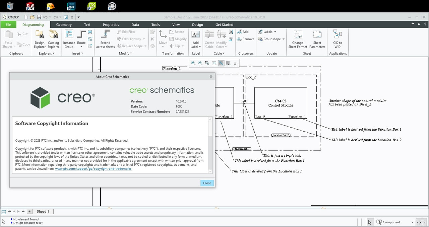Viewport: 429px width, 227px height.
Task: Go to last sheet arrow
Action: point(23,211)
